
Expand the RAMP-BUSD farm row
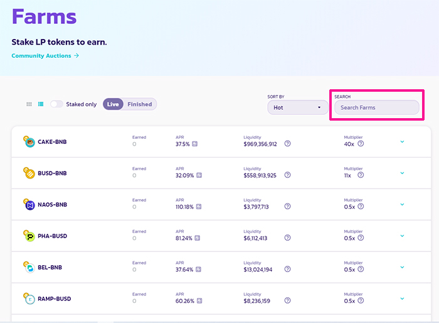tap(403, 299)
